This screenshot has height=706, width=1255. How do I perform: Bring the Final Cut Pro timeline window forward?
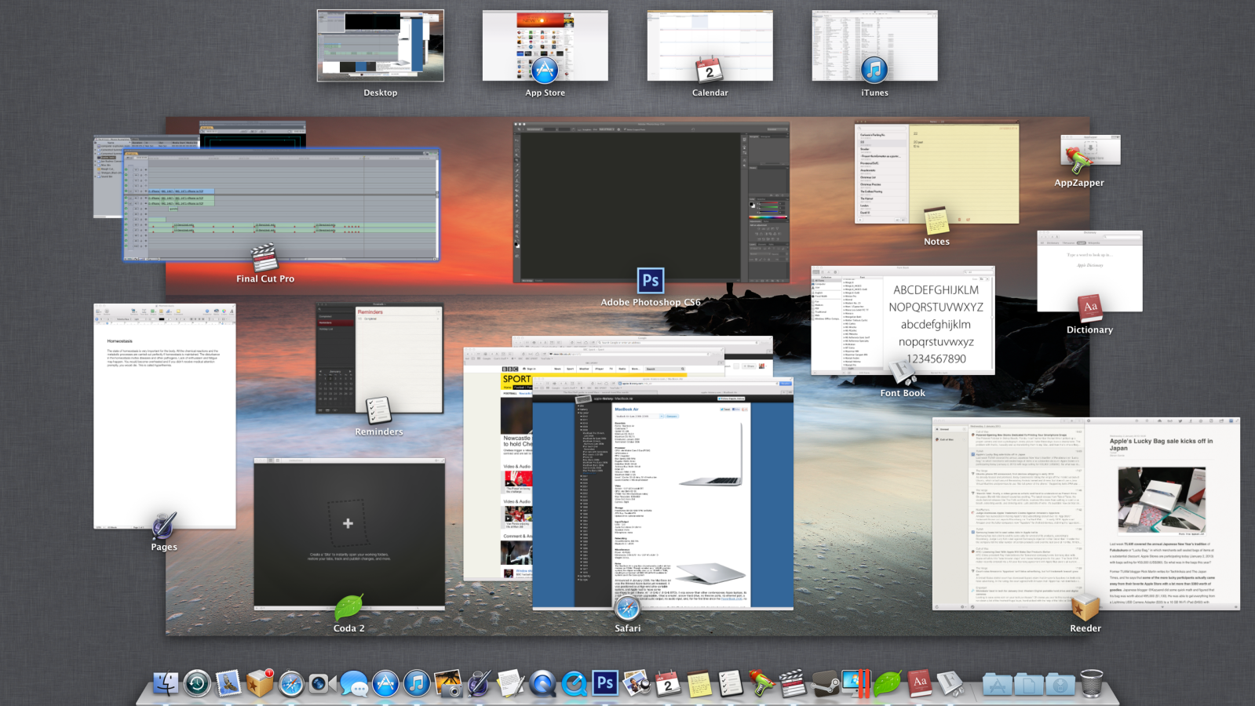tap(281, 206)
